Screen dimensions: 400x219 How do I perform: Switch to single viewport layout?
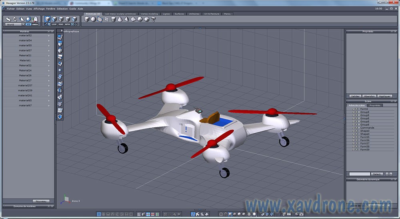[x=99, y=214]
